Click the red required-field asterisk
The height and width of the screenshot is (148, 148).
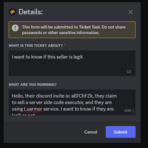pyautogui.click(x=65, y=45)
